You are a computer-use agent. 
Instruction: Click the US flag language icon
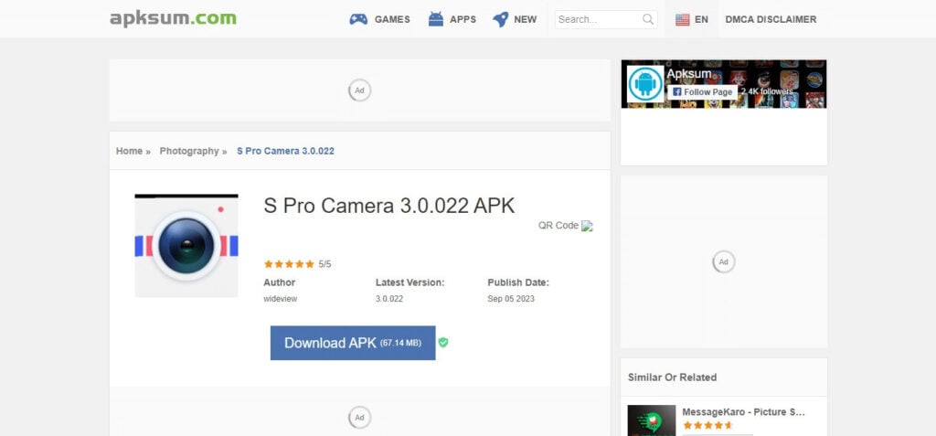[682, 20]
